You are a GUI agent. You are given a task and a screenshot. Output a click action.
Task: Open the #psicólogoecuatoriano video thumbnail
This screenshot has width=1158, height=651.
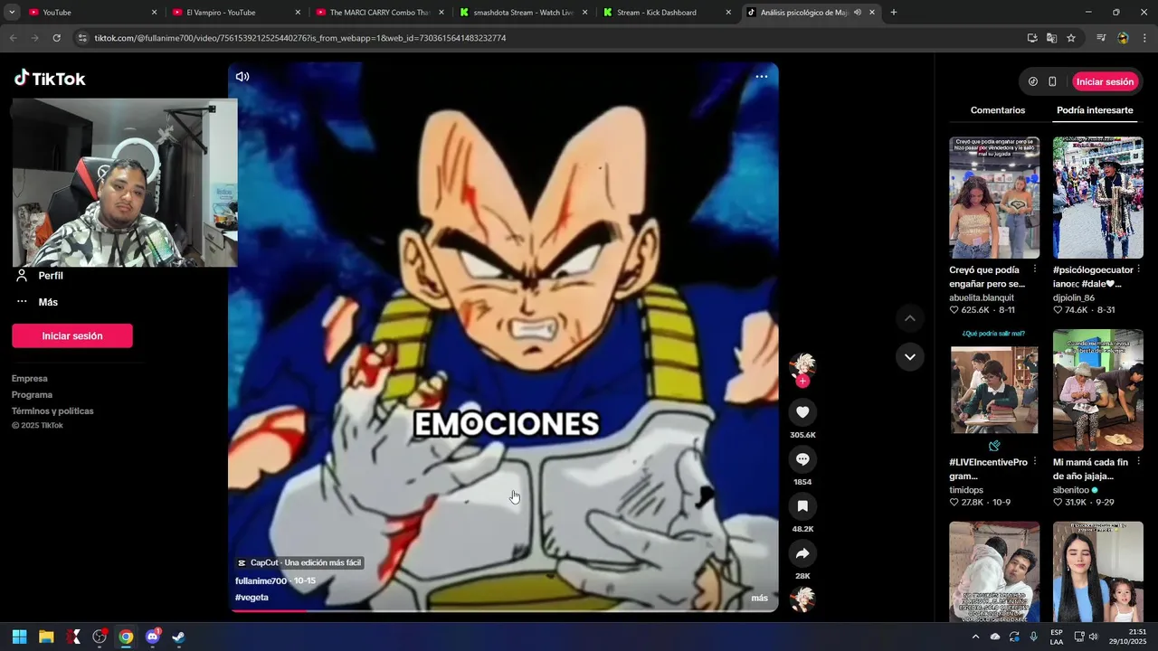pyautogui.click(x=1098, y=197)
